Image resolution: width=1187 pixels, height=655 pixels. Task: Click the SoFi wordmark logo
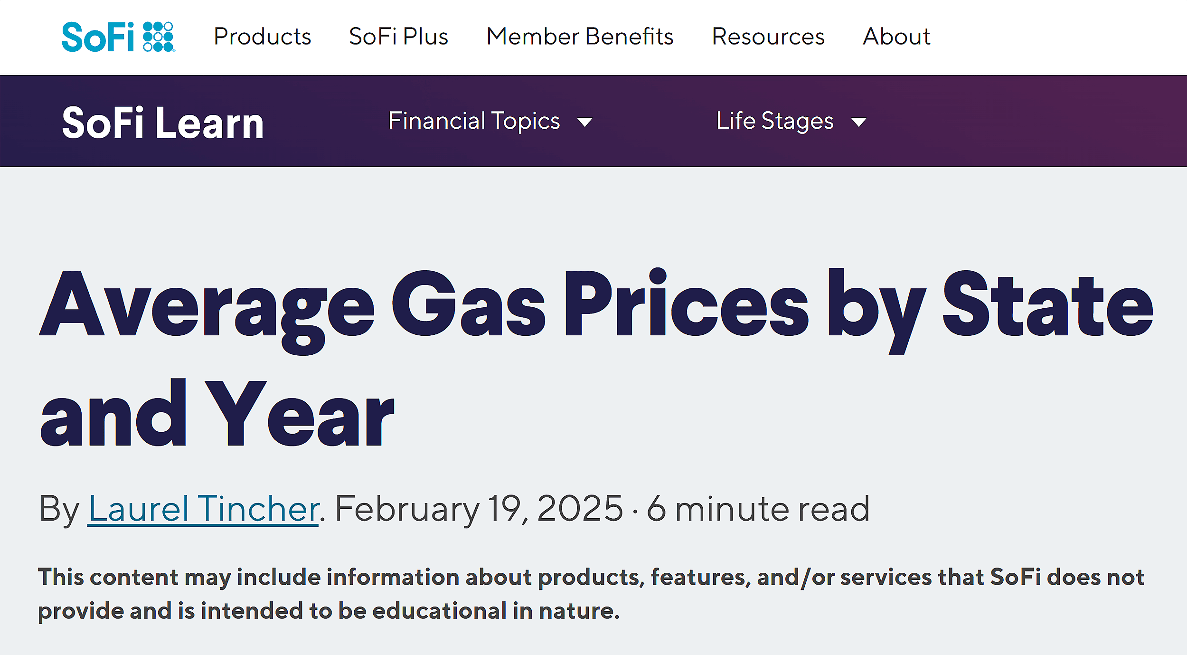(98, 37)
